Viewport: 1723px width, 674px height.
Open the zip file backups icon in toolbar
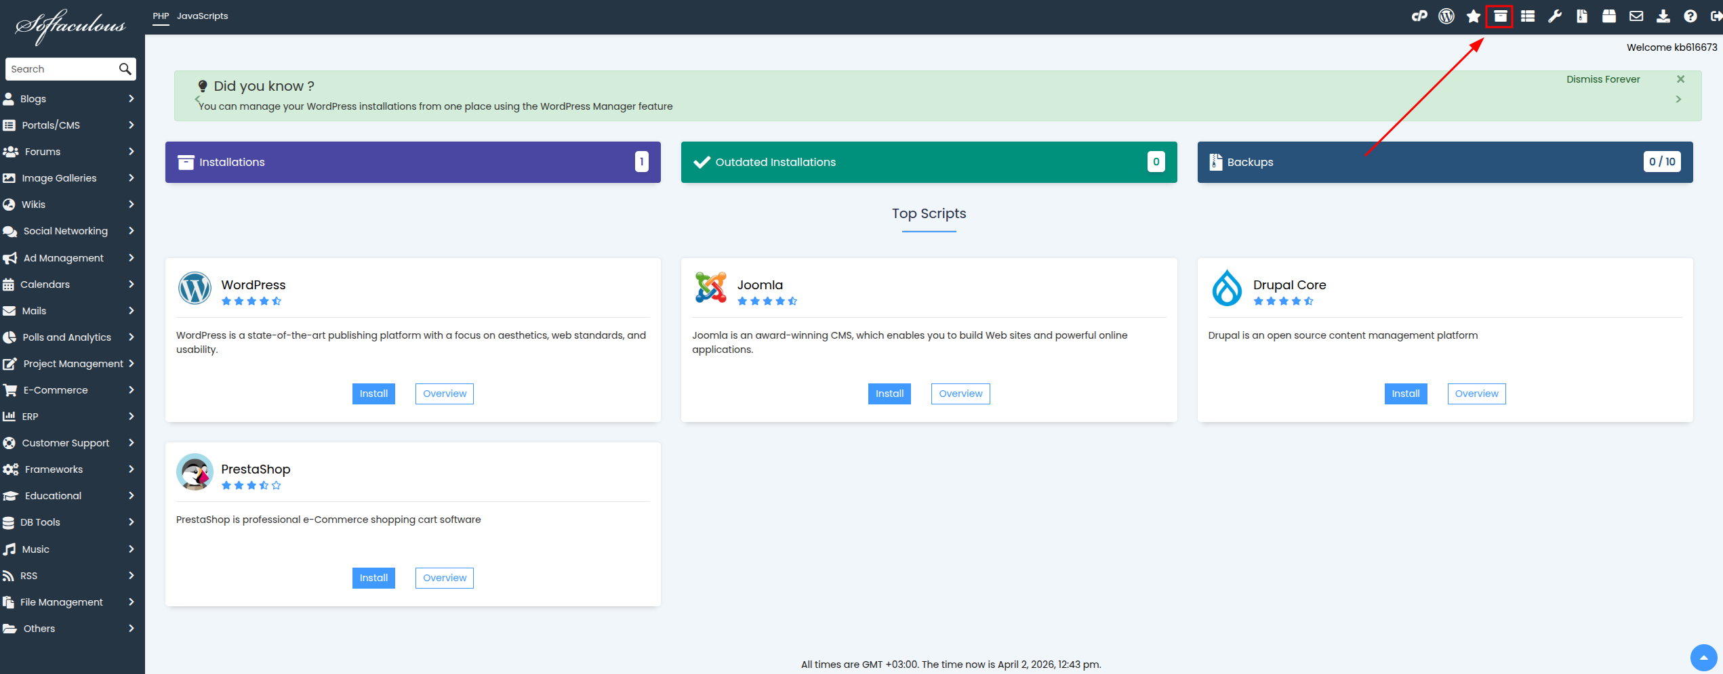click(1582, 16)
